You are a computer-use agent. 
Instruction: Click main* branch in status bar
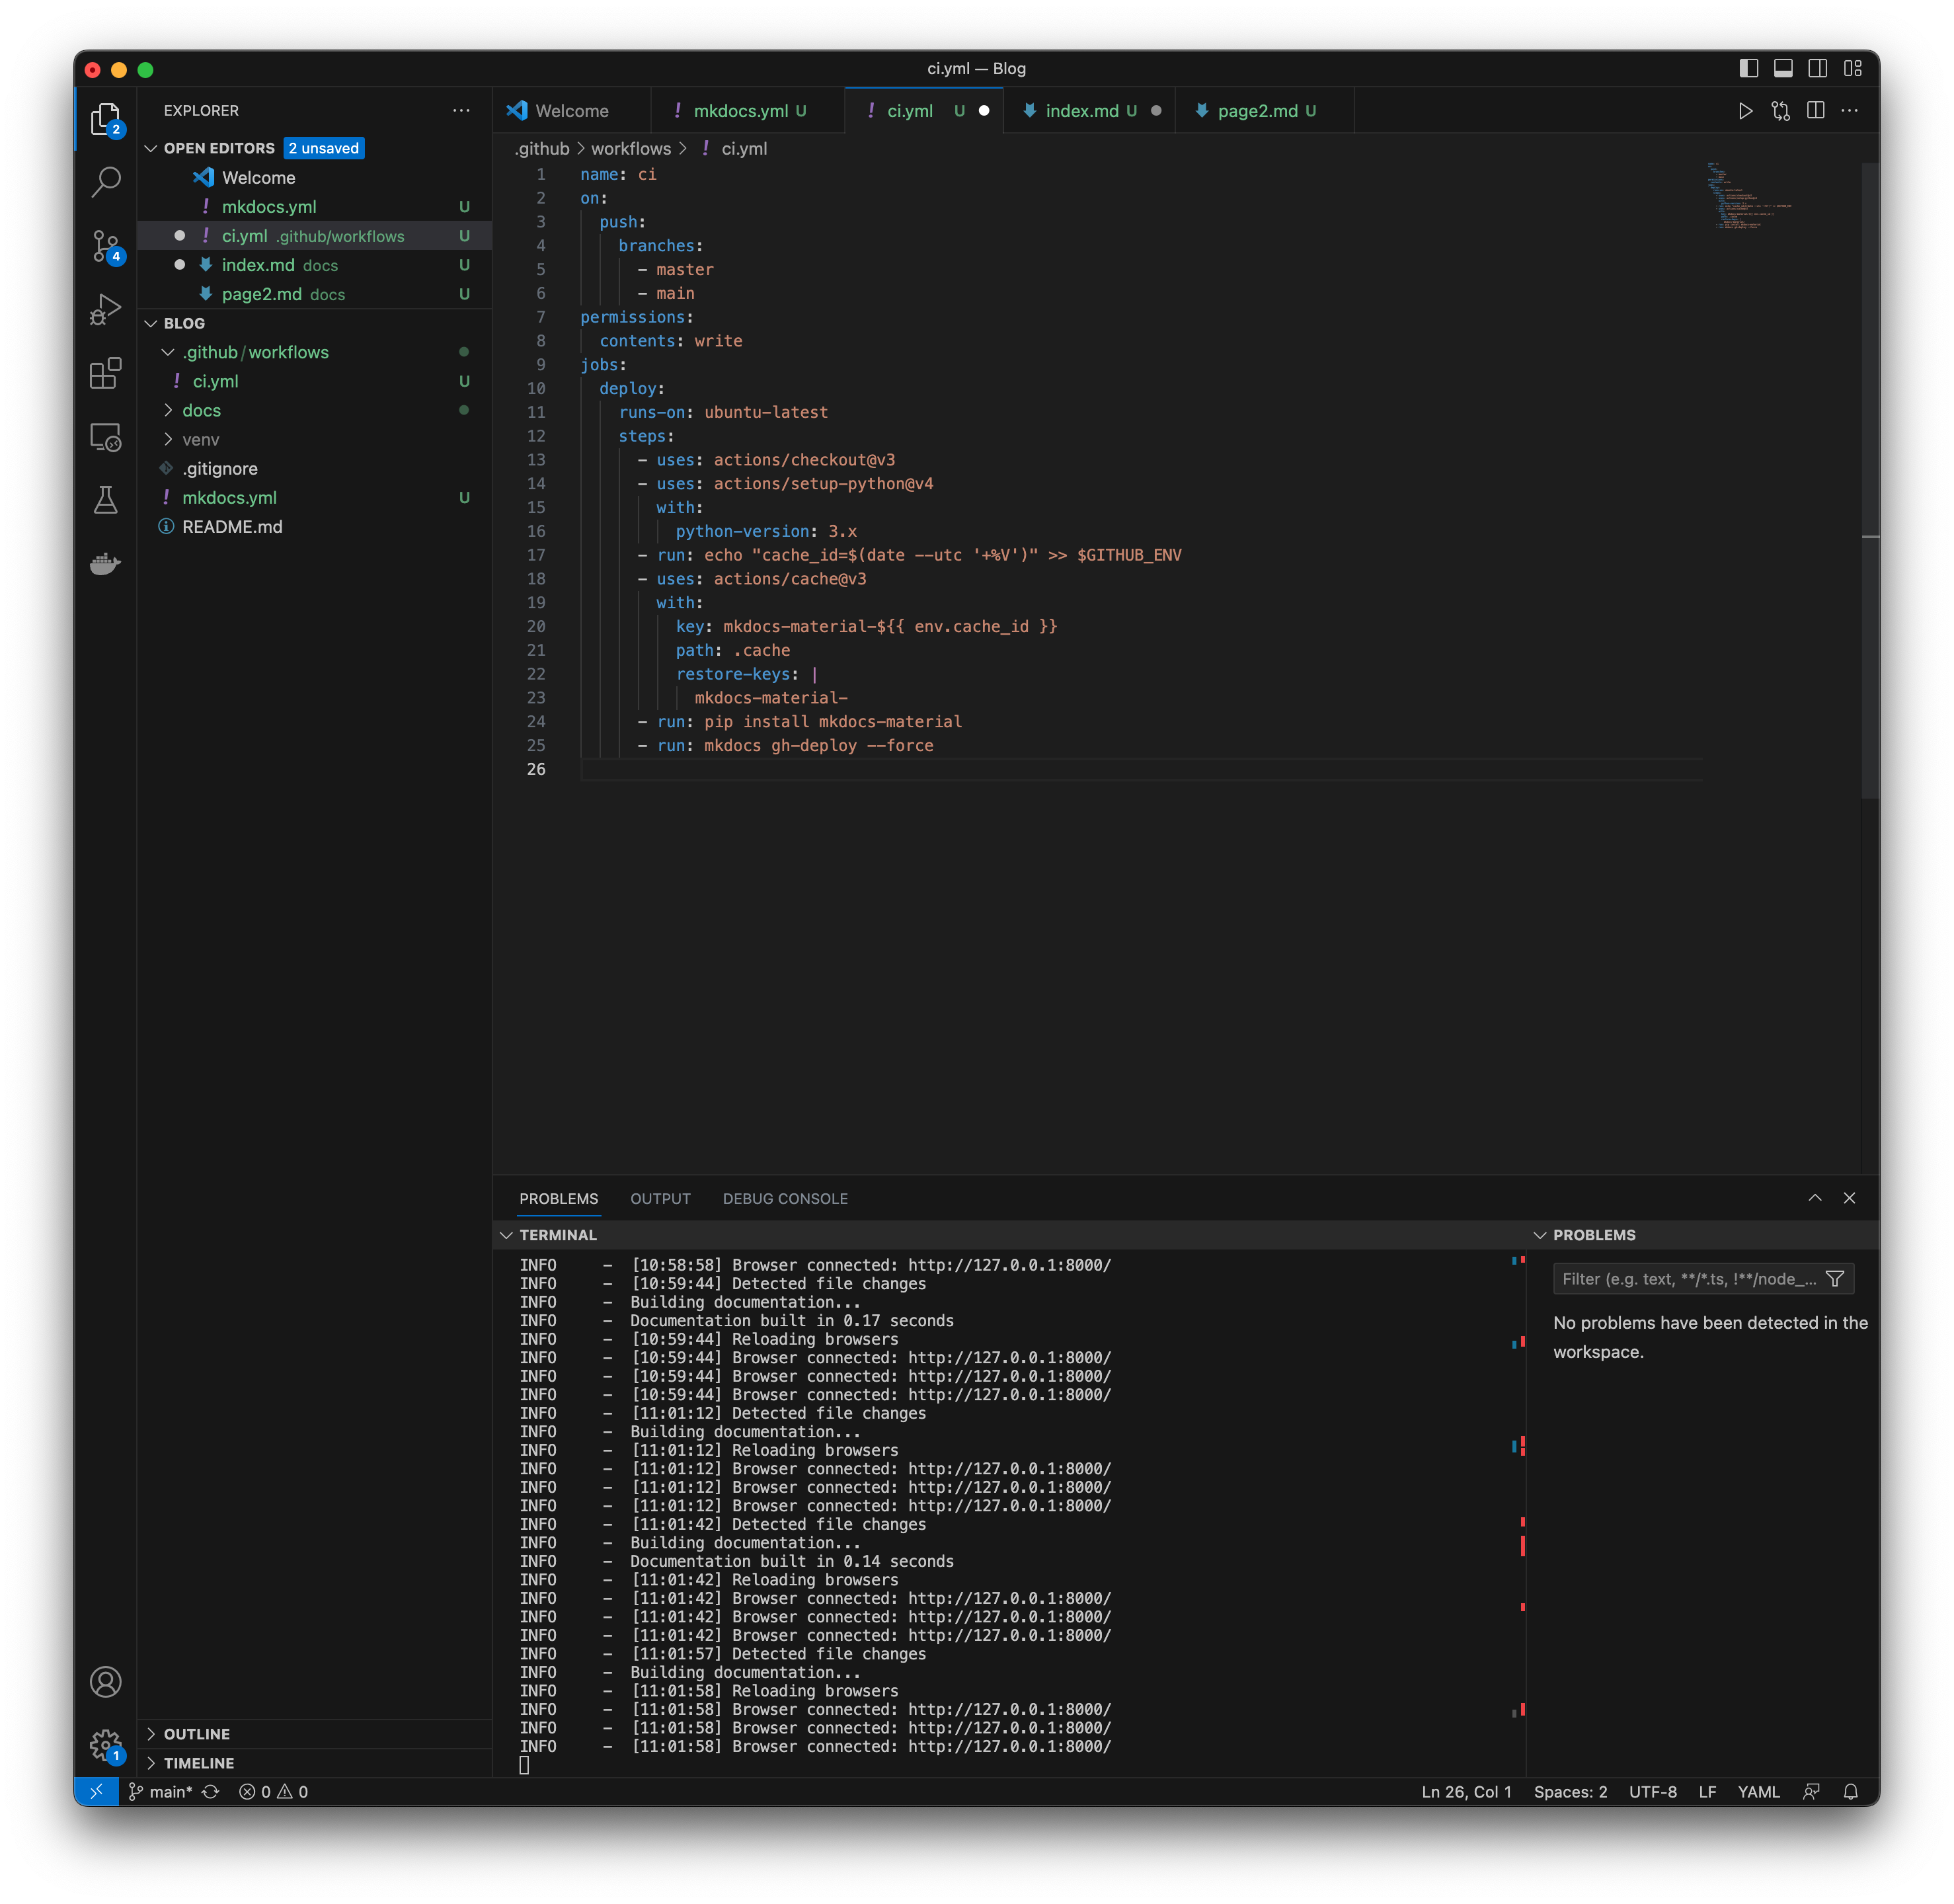pyautogui.click(x=160, y=1791)
